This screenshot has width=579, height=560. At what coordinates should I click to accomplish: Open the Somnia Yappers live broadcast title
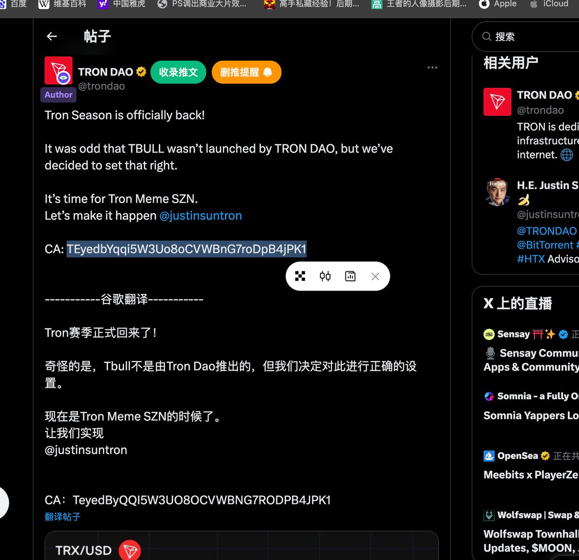pyautogui.click(x=531, y=416)
